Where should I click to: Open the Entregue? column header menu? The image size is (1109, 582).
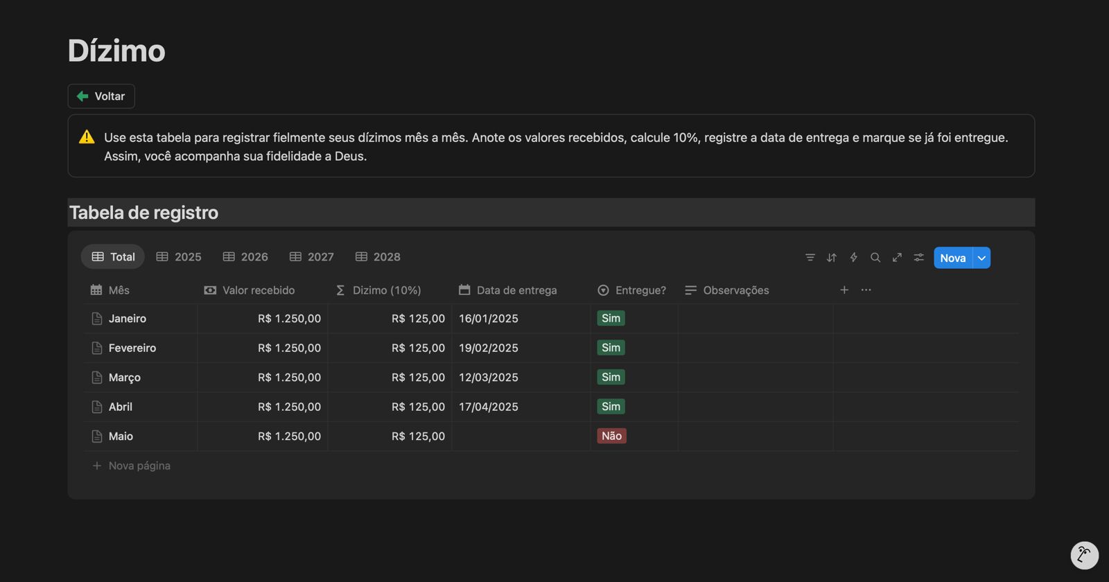[632, 290]
